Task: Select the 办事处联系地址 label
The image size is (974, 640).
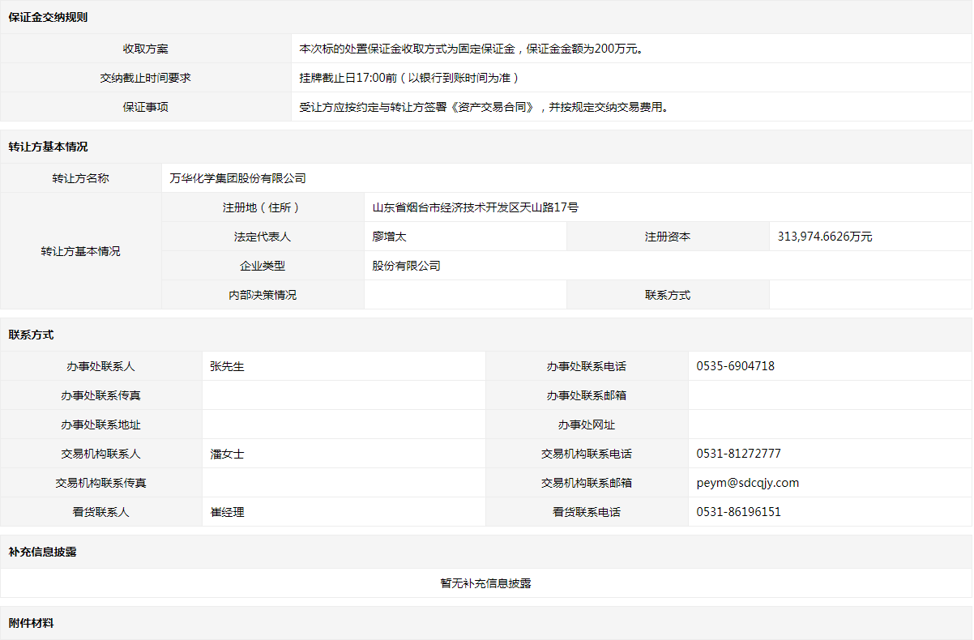Action: pos(101,425)
